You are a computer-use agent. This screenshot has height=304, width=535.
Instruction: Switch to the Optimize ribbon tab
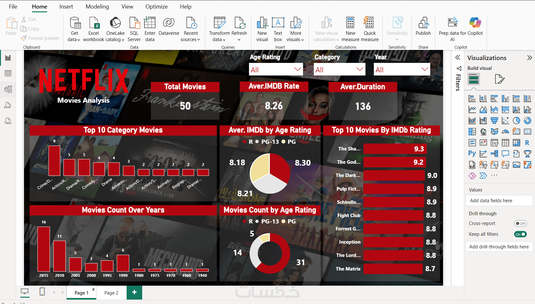click(x=156, y=7)
